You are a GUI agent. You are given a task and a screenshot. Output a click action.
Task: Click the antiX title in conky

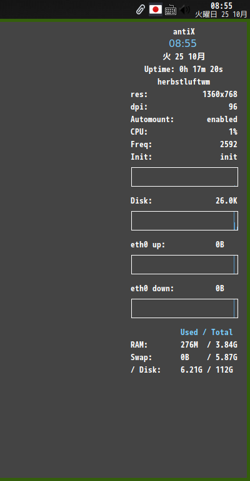pyautogui.click(x=184, y=31)
